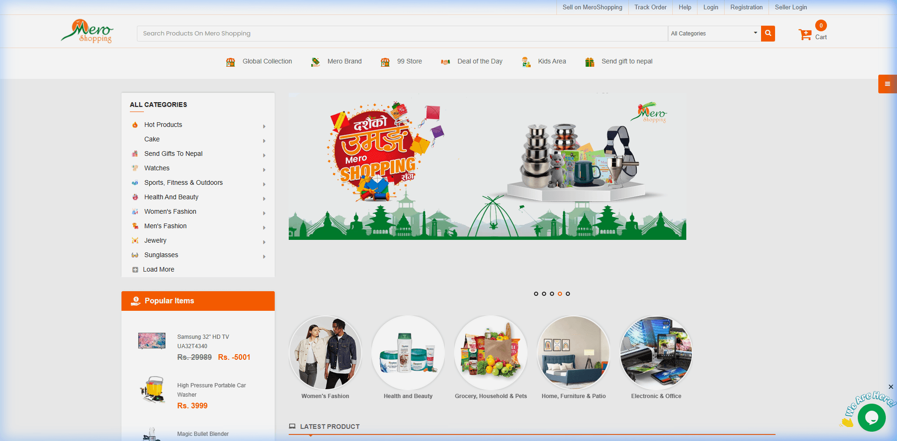Click the Load More plus icon

point(135,270)
